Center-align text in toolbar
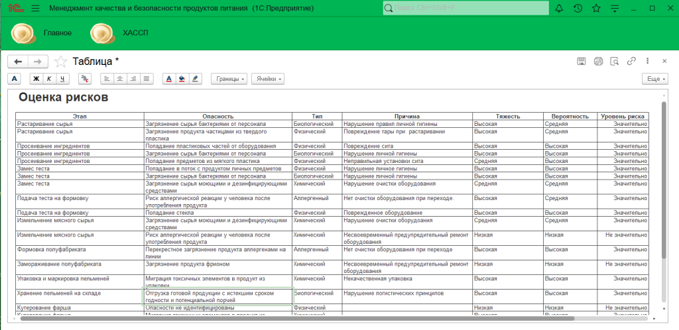The height and width of the screenshot is (330, 679). pos(120,79)
